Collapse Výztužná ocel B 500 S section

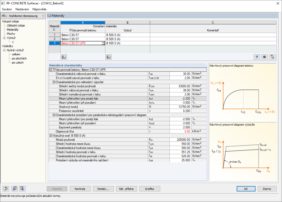[51, 136]
